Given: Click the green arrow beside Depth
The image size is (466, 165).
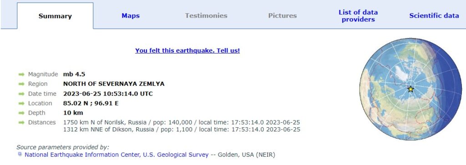Looking at the screenshot, I should pos(21,113).
